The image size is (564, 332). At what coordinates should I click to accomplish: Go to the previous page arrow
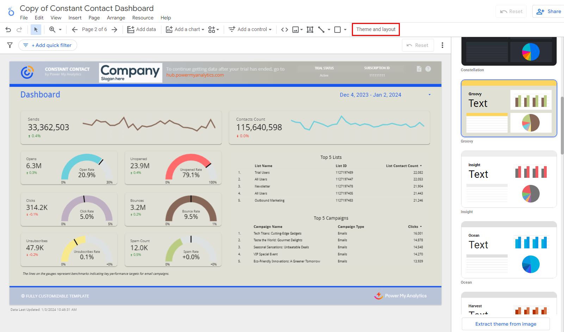tap(75, 30)
